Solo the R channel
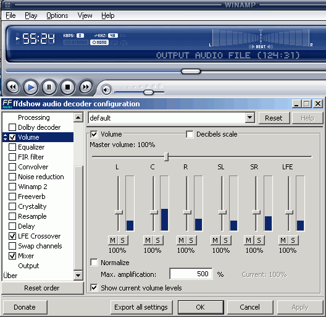The image size is (326, 317). (191, 240)
